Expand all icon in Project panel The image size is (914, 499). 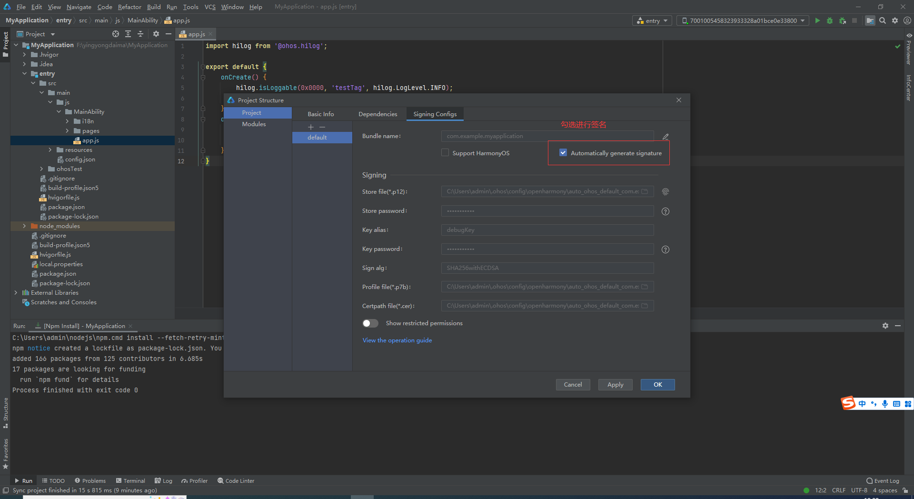tap(128, 34)
